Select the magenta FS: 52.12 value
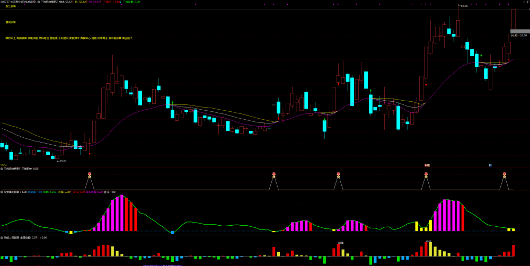 (95, 2)
